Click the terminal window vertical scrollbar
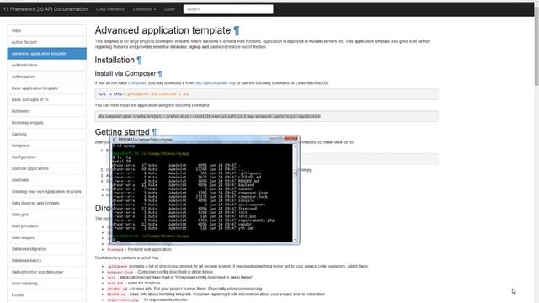The height and width of the screenshot is (303, 539). click(x=295, y=193)
